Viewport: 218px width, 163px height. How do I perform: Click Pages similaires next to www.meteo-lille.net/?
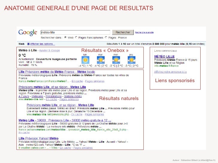[x=69, y=99]
